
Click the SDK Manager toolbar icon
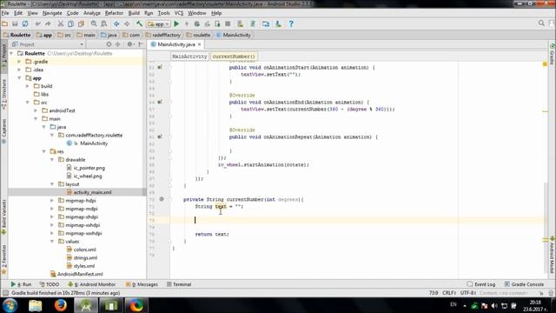278,23
